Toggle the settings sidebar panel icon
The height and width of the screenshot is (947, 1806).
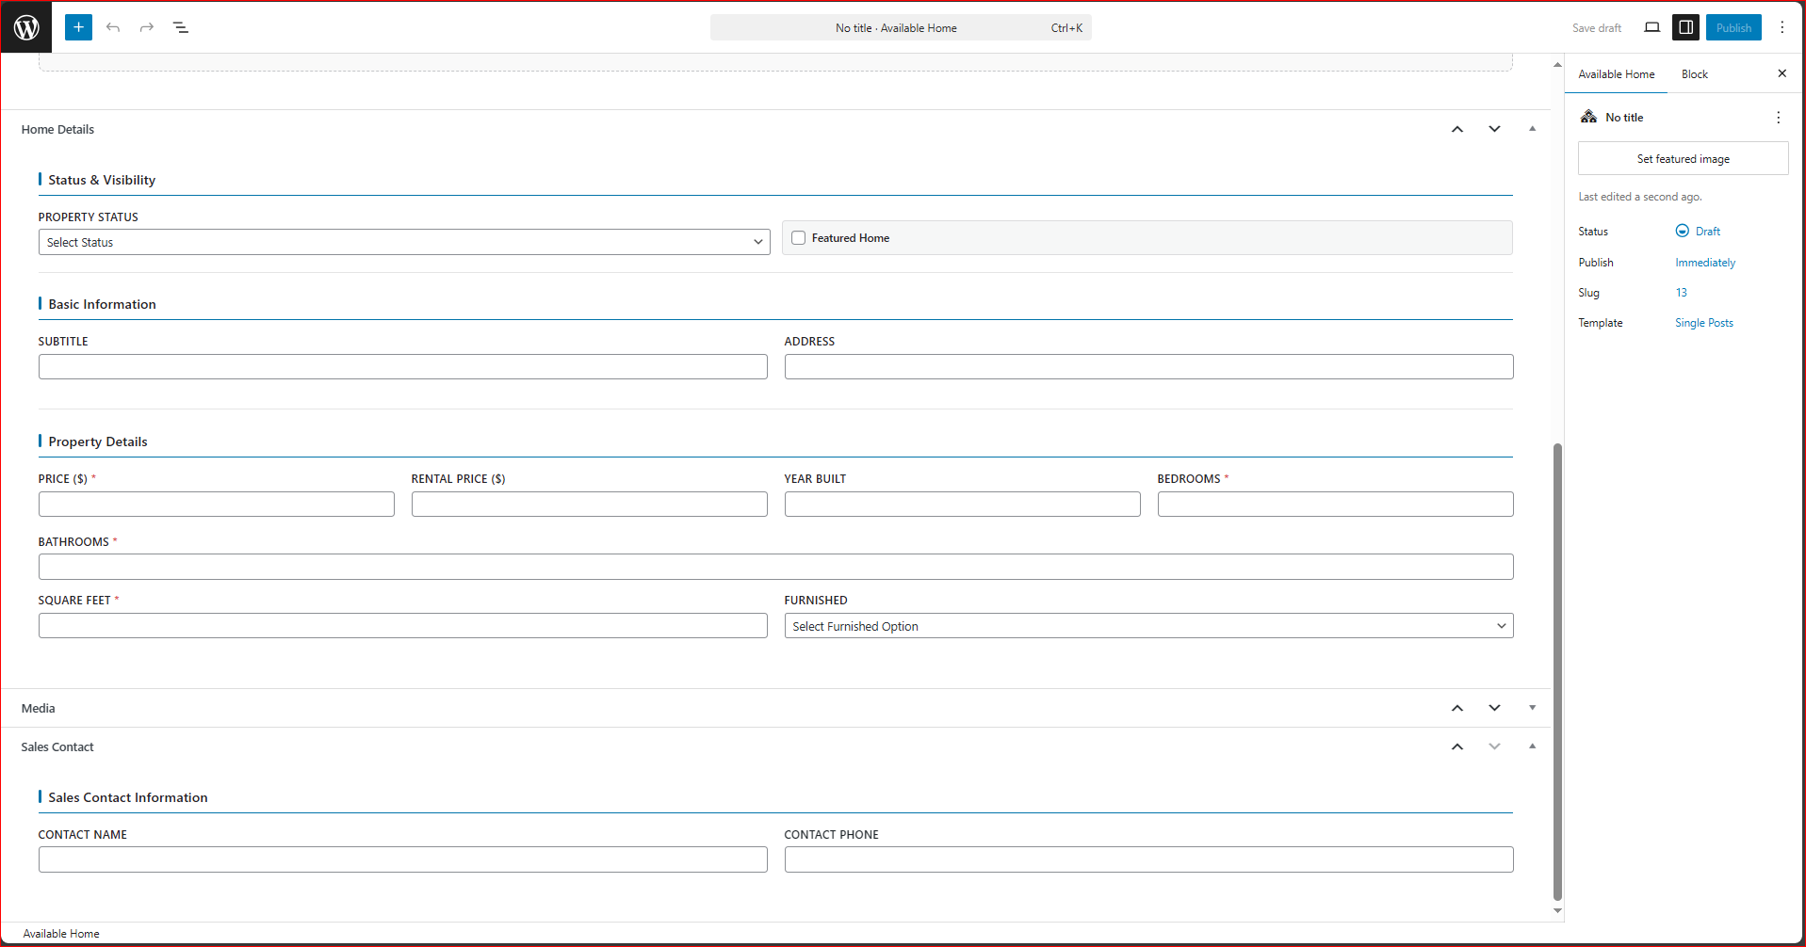[x=1686, y=27]
